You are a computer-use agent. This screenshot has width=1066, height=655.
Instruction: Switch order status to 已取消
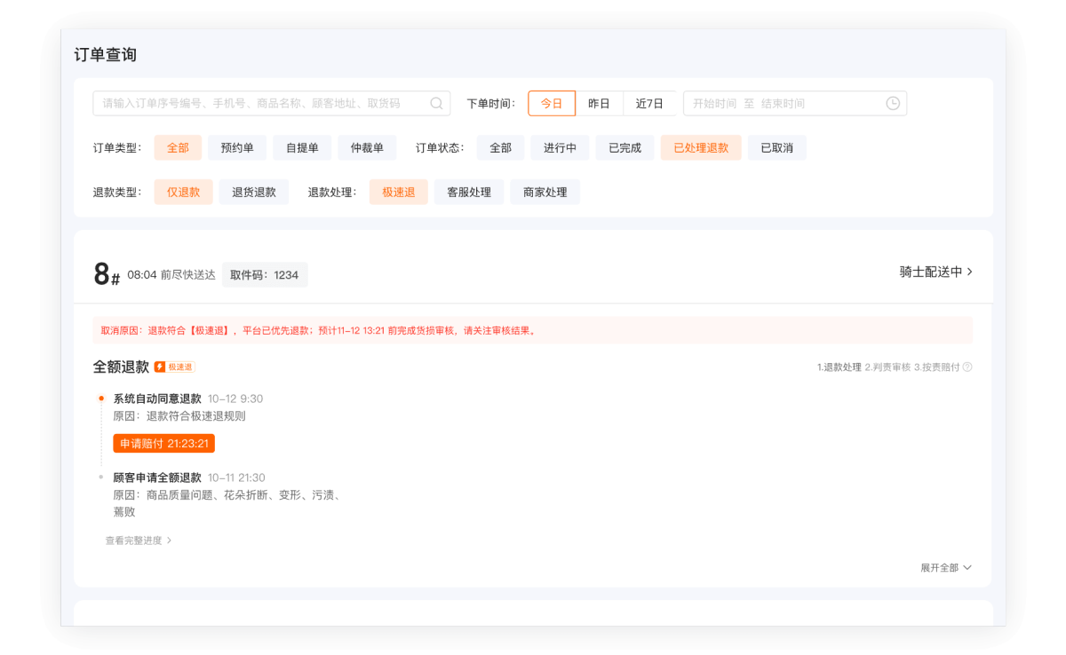[x=776, y=147]
